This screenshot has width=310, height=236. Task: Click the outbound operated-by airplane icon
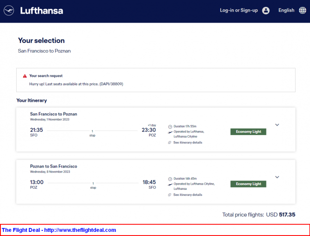[x=170, y=132]
